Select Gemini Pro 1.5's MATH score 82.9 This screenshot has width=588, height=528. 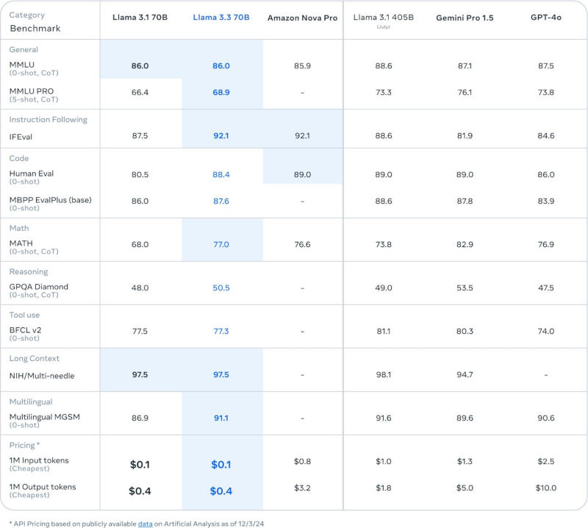click(x=464, y=243)
